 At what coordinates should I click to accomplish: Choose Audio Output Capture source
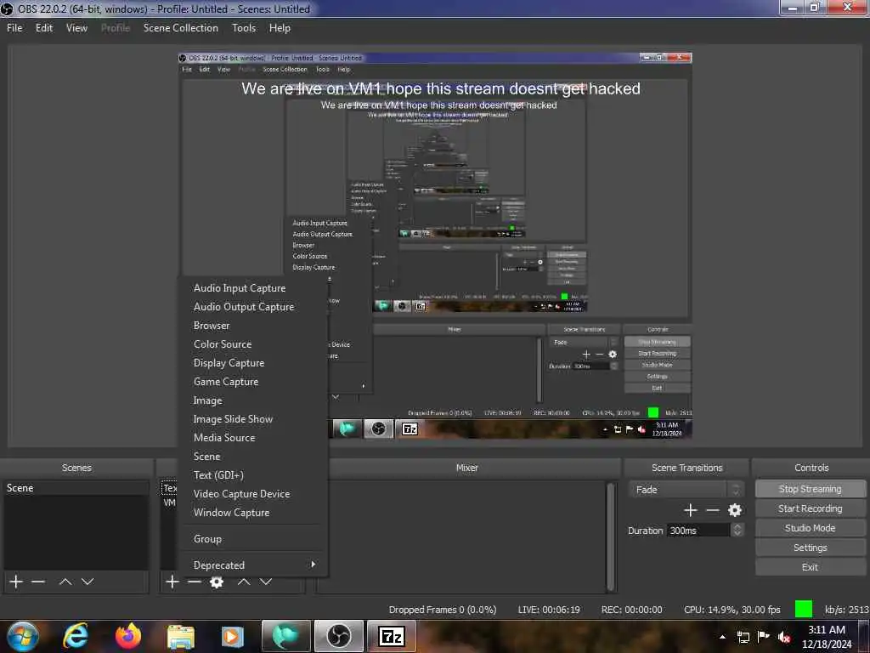(253, 306)
